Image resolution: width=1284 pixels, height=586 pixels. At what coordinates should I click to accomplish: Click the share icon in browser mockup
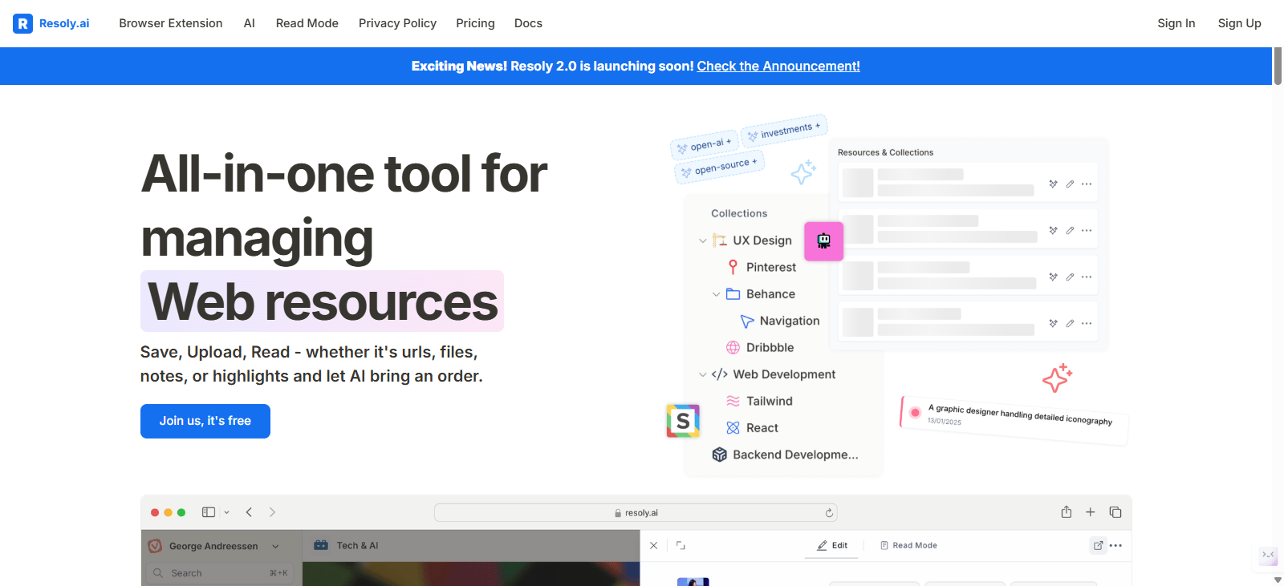(1066, 512)
